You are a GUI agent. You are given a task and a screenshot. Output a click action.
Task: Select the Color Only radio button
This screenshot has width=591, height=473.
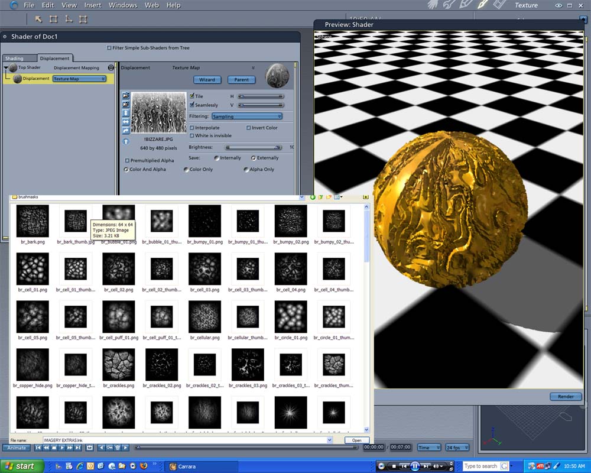186,170
